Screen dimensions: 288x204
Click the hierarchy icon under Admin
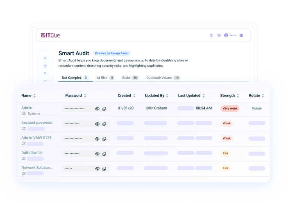23,114
